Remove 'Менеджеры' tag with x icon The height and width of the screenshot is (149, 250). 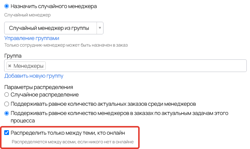tap(10, 66)
